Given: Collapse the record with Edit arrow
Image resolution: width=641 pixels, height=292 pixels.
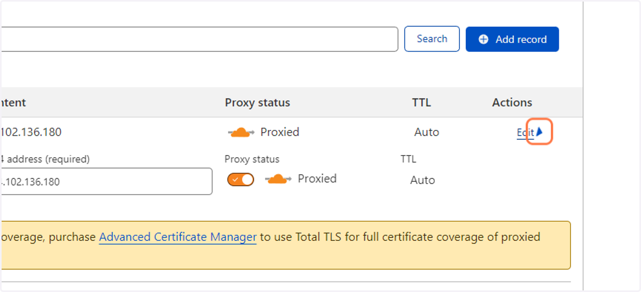Looking at the screenshot, I should [540, 132].
